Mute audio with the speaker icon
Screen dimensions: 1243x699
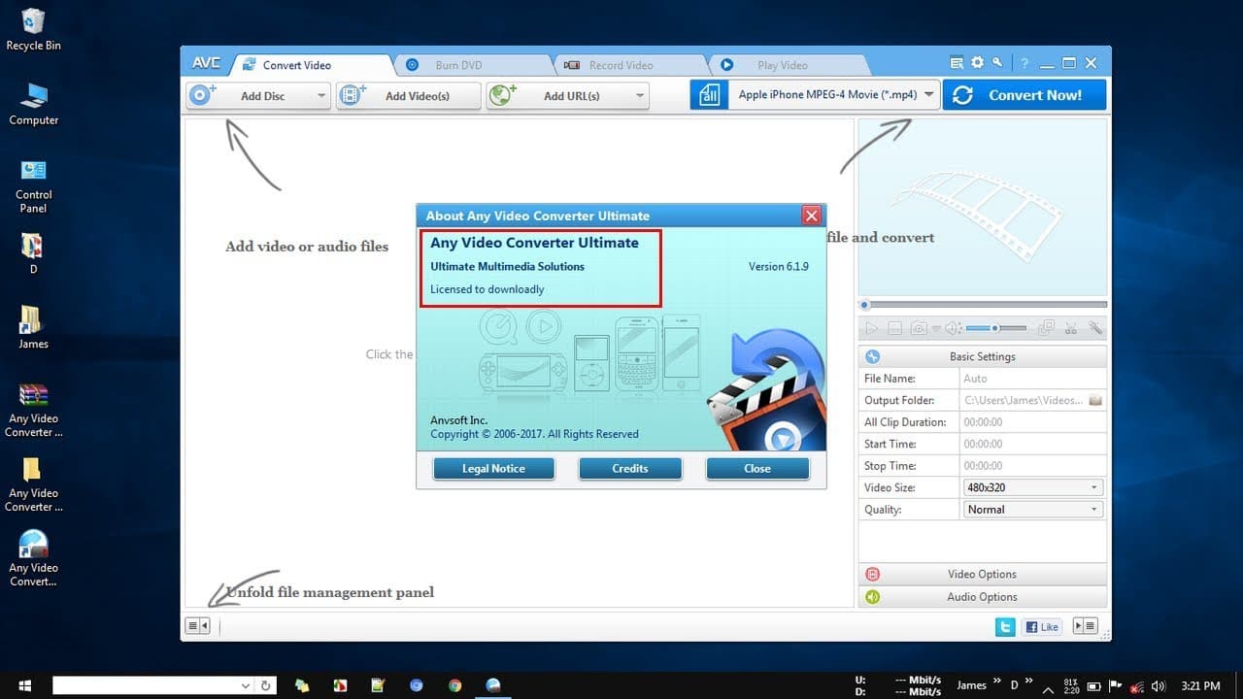[954, 329]
